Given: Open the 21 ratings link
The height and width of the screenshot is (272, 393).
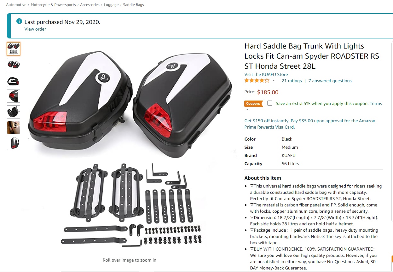Looking at the screenshot, I should pyautogui.click(x=292, y=81).
